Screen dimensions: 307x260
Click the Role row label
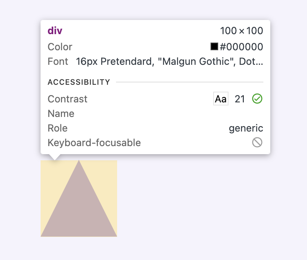point(57,128)
